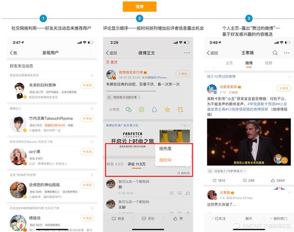The height and width of the screenshot is (232, 294).
Task: Switch to 主页 tab on profile
Action: tap(229, 63)
